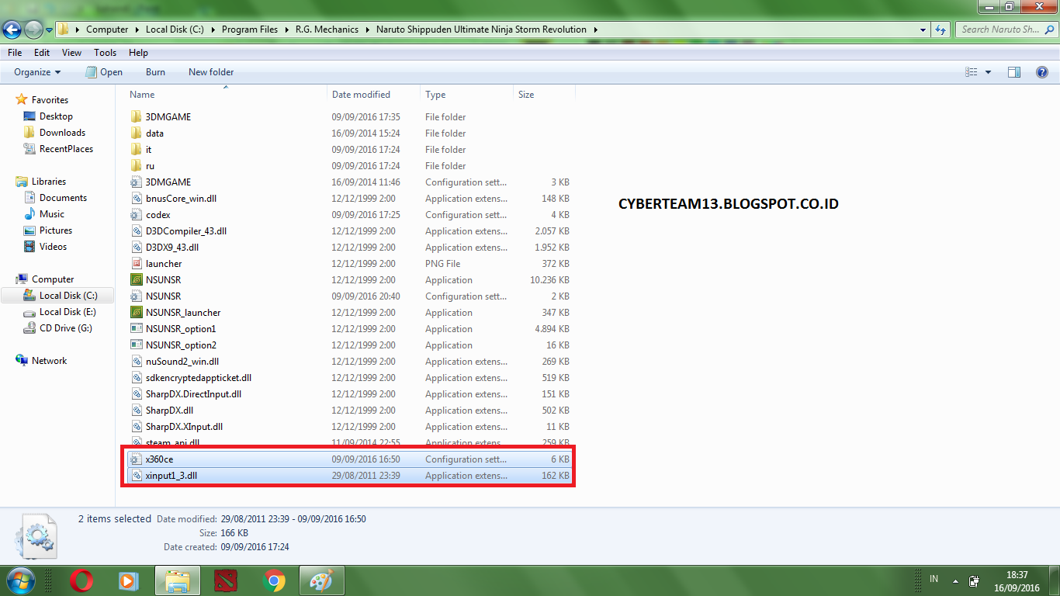Screen dimensions: 1060x596
Task: Select the SharpDX.DirectInput.dll file
Action: (349, 394)
